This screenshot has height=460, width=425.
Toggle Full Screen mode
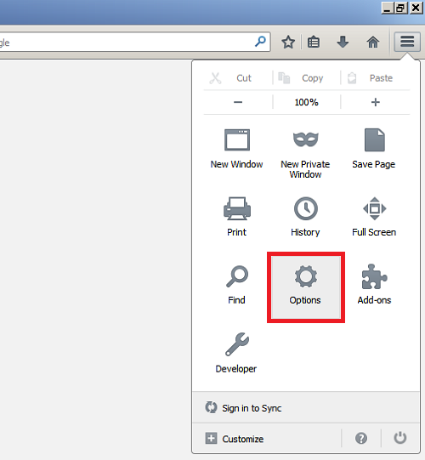coord(375,208)
